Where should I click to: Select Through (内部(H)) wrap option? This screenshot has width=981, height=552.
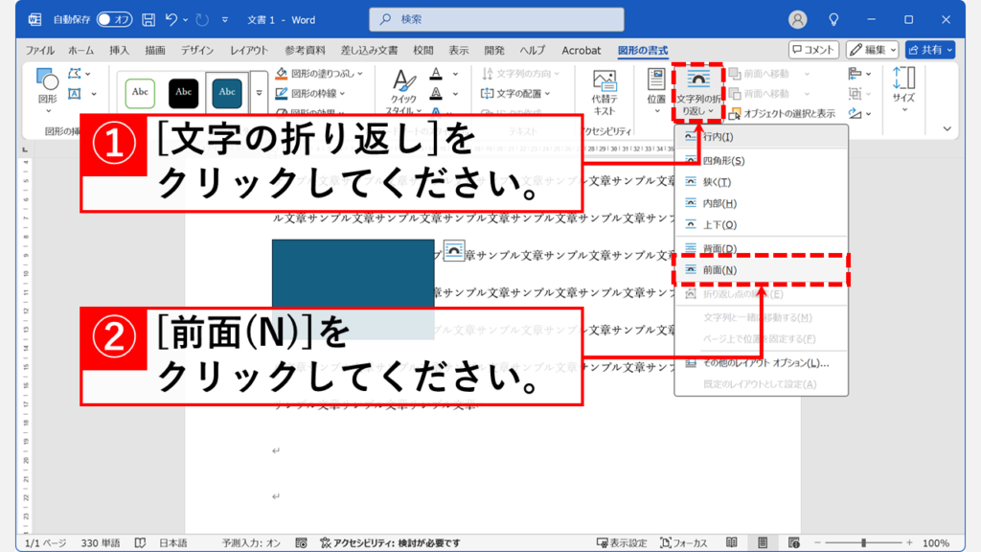pyautogui.click(x=761, y=203)
